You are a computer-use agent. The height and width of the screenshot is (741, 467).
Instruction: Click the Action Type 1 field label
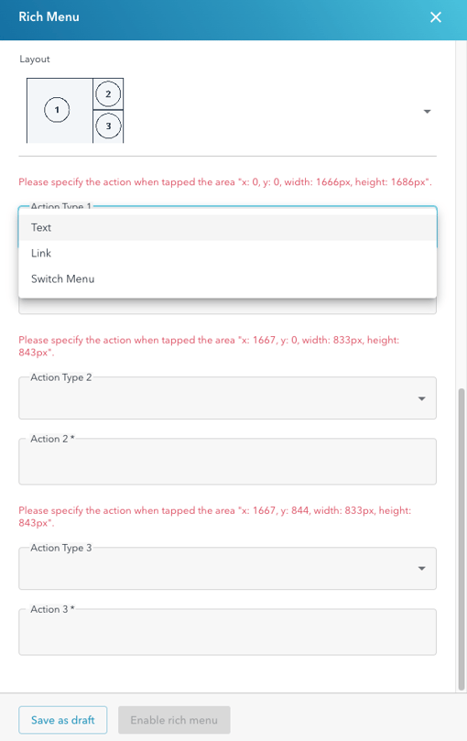(61, 206)
